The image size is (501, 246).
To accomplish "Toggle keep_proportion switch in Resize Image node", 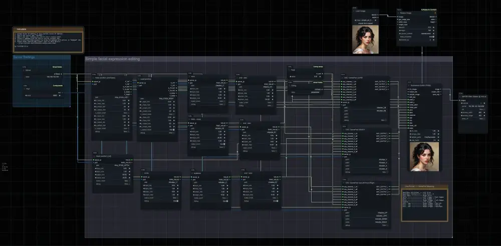I will pyautogui.click(x=433, y=37).
